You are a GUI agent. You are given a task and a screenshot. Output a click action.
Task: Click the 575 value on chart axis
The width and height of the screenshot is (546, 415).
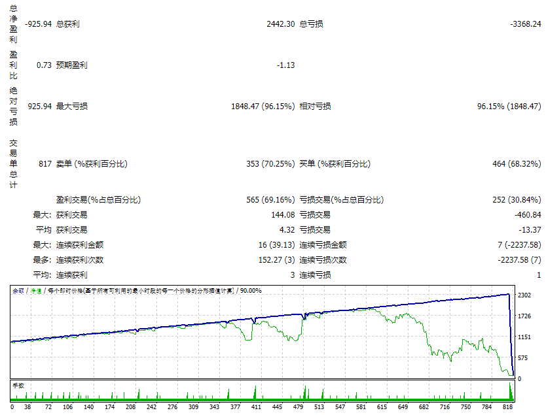click(524, 357)
